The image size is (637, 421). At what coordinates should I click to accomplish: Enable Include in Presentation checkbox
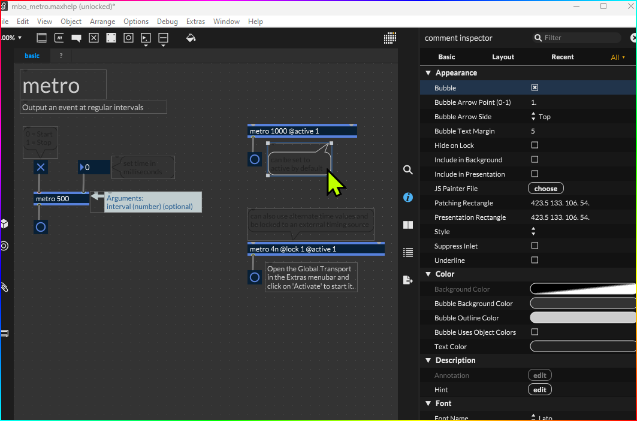535,174
